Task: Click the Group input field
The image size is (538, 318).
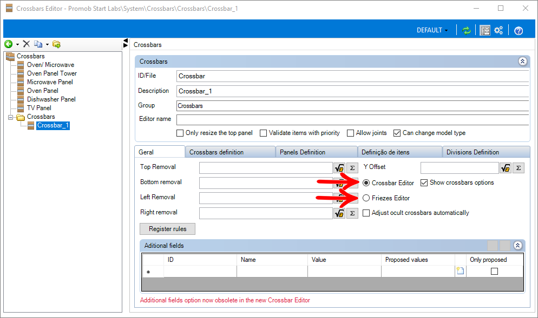Action: (352, 106)
